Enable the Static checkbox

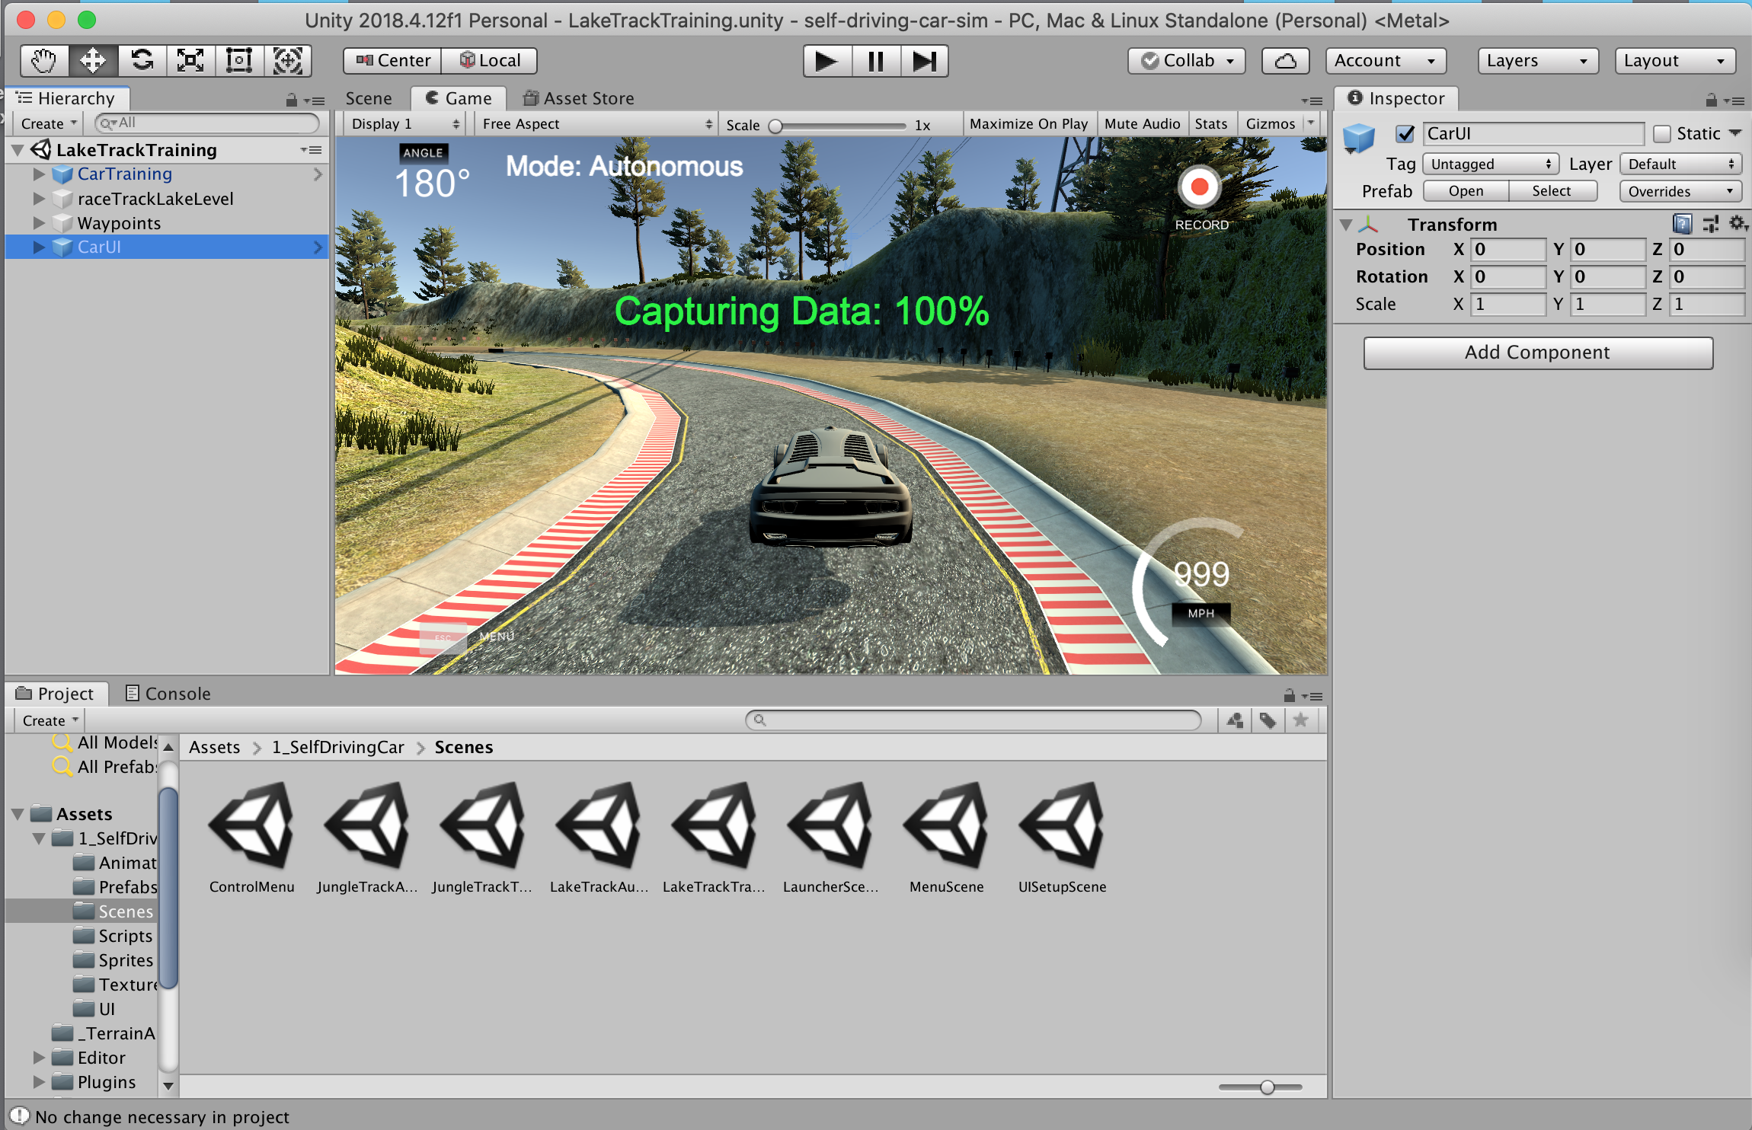point(1662,134)
